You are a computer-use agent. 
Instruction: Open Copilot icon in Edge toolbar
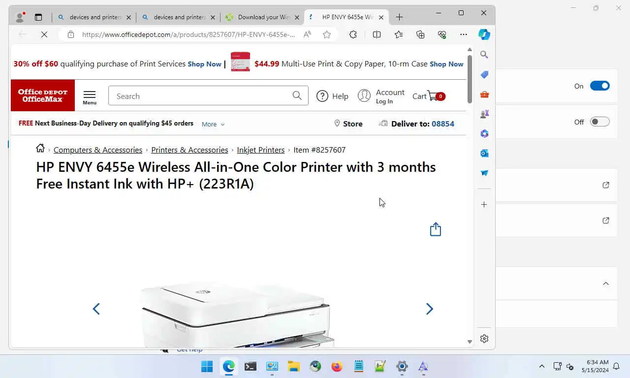point(484,34)
